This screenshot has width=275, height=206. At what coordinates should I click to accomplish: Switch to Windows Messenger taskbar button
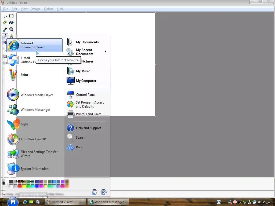[108, 202]
